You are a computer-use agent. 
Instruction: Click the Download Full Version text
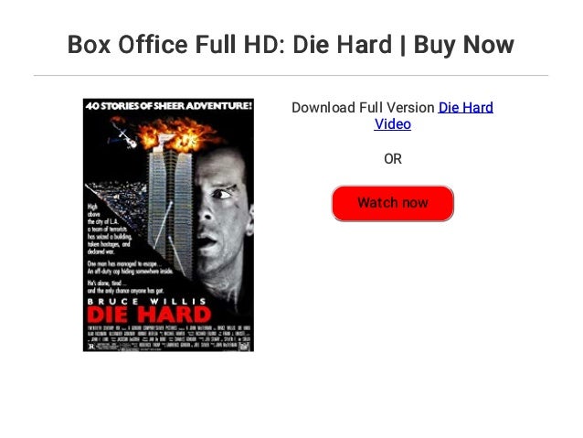[x=363, y=108]
